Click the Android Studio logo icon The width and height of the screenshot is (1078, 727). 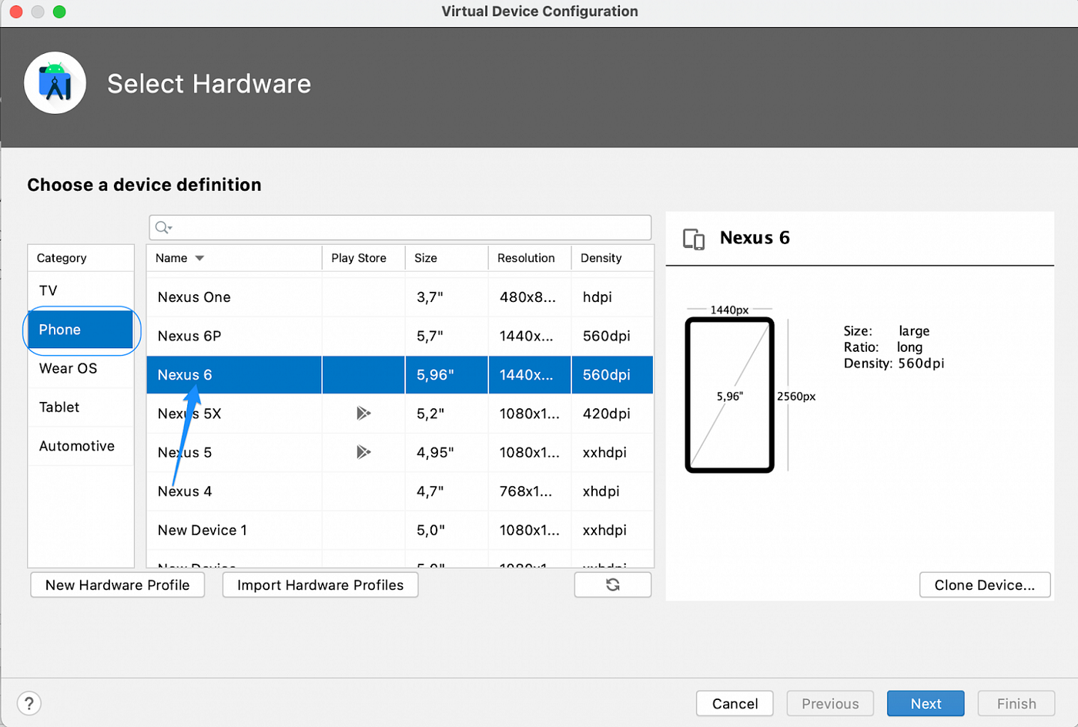[55, 83]
